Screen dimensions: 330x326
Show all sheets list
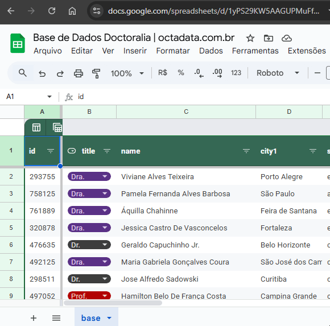[56, 318]
